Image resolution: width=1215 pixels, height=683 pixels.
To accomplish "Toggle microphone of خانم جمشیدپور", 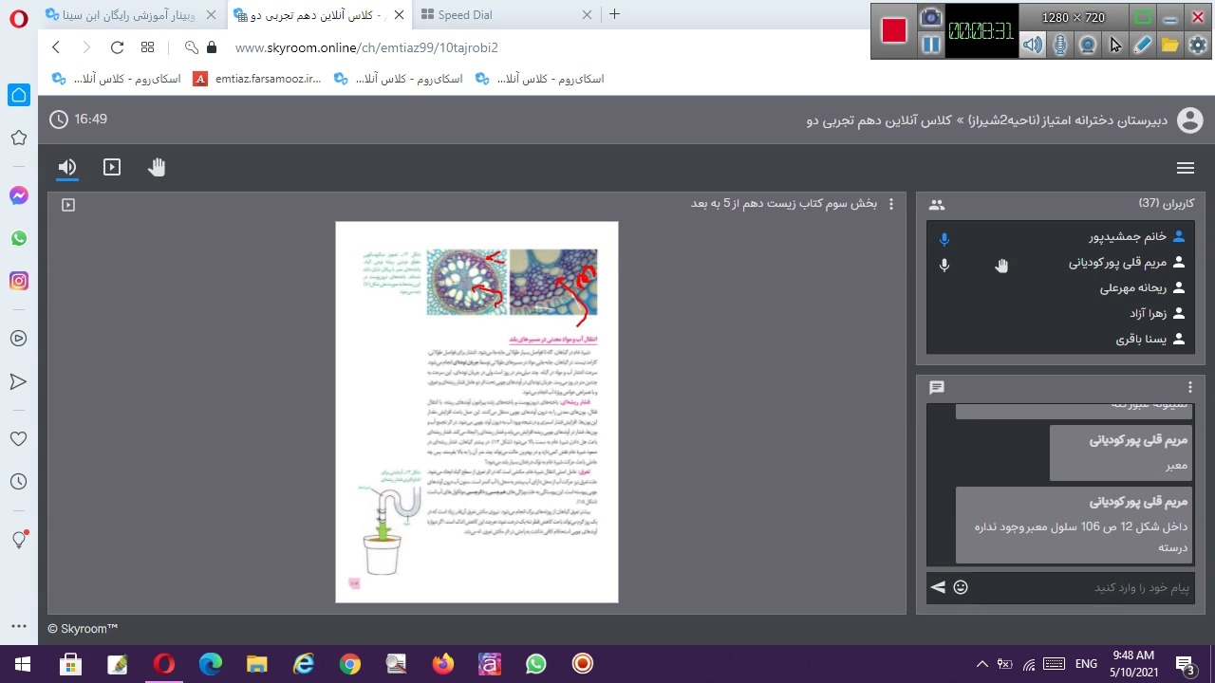I will click(944, 238).
